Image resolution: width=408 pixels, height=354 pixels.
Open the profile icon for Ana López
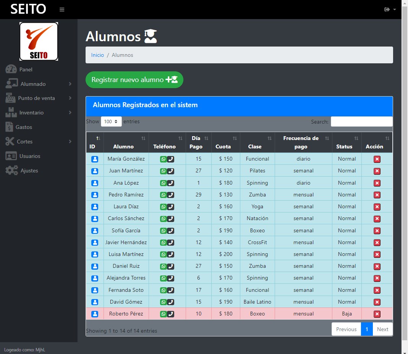point(95,183)
